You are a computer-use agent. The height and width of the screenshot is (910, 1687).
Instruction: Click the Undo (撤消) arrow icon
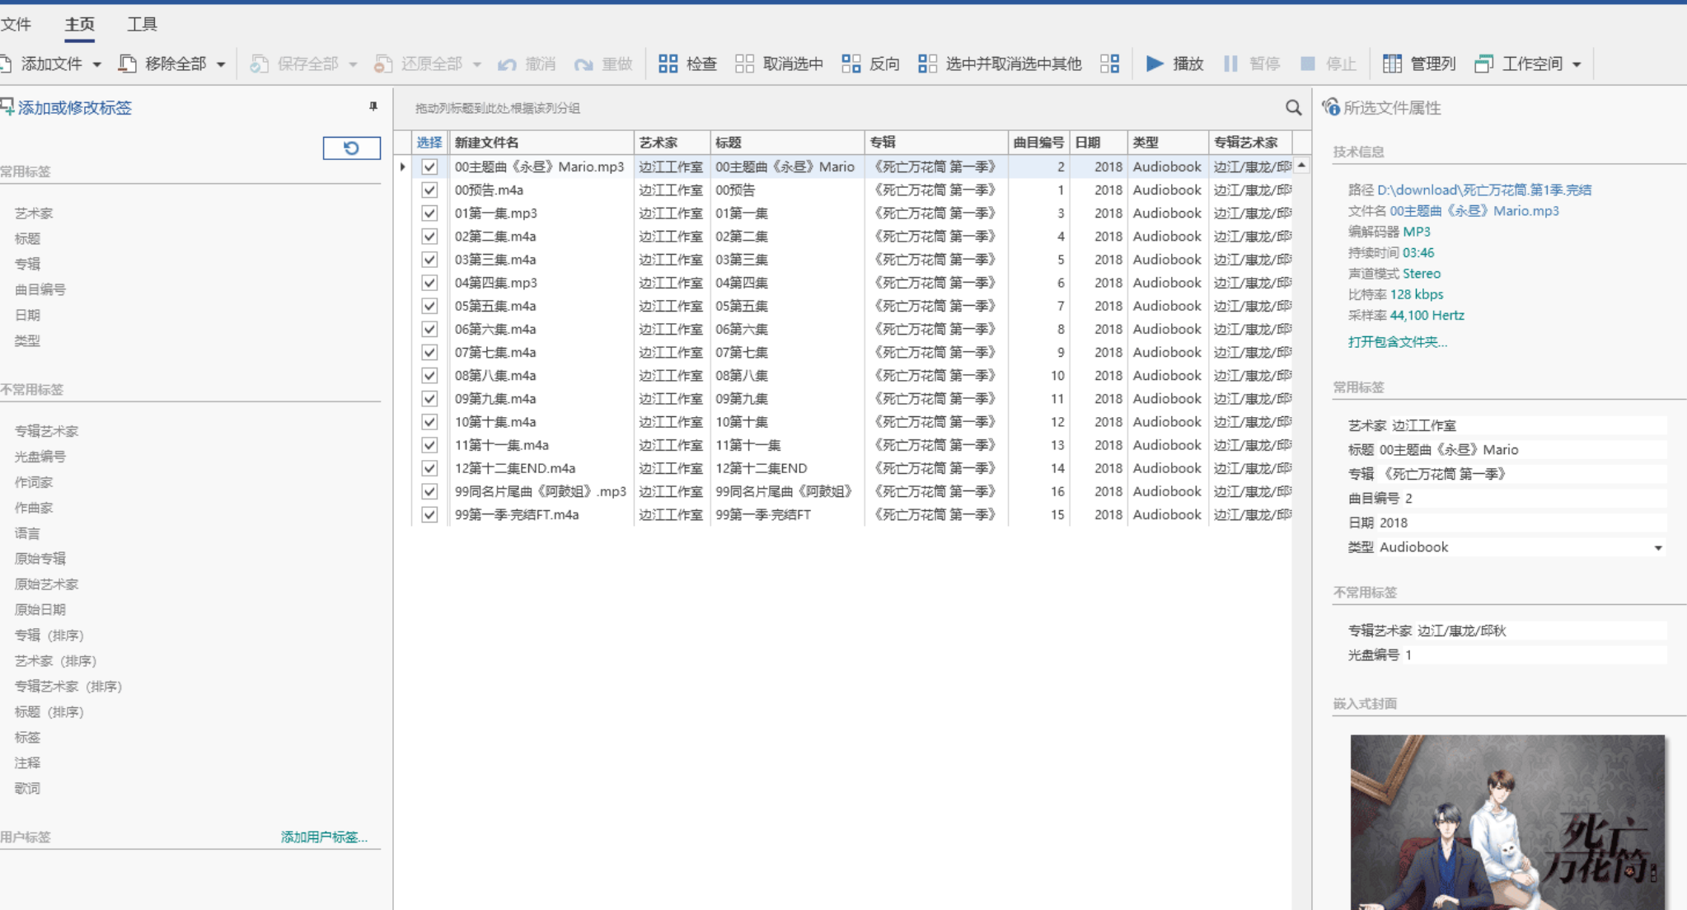pos(508,64)
